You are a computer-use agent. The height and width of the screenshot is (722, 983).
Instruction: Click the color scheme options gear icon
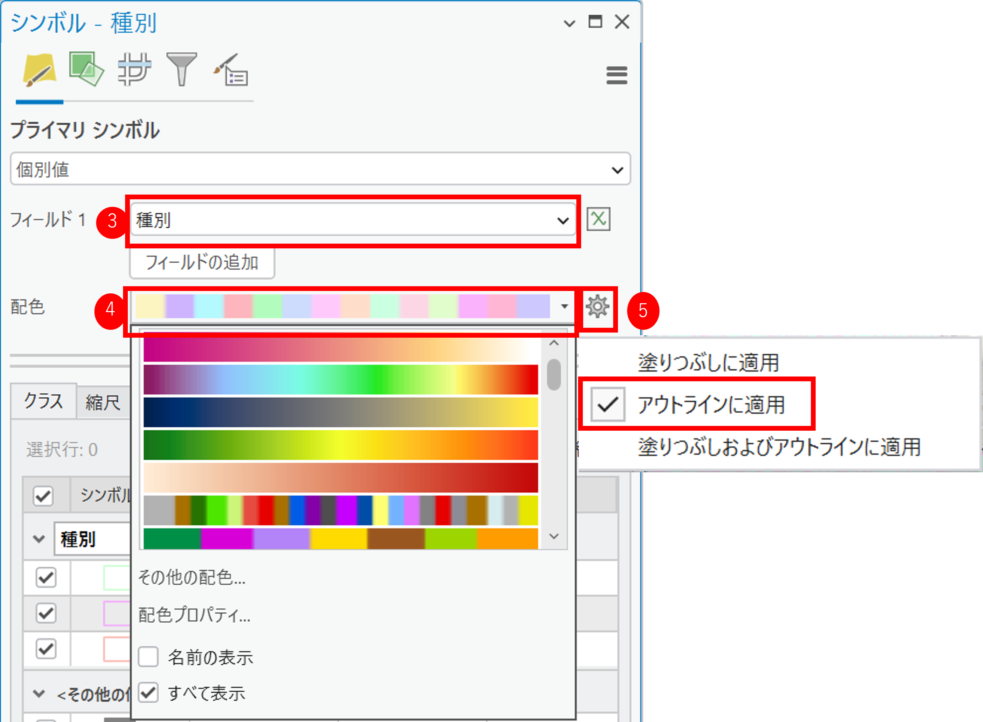coord(598,307)
